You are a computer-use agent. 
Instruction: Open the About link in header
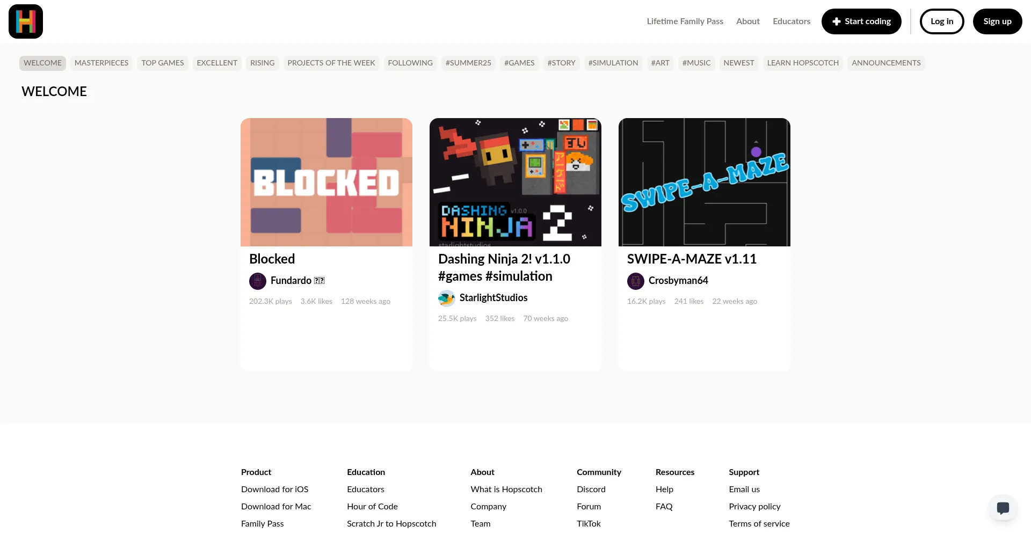coord(747,21)
